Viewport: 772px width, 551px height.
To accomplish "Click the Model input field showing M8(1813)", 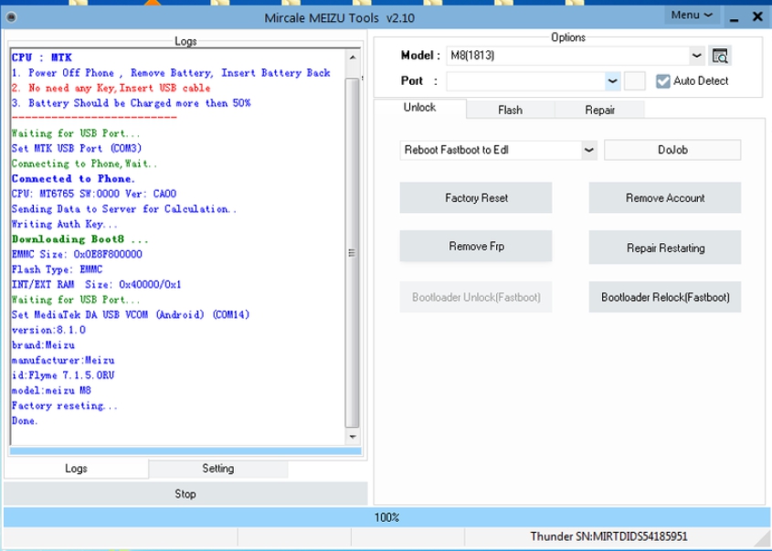I will click(x=567, y=56).
